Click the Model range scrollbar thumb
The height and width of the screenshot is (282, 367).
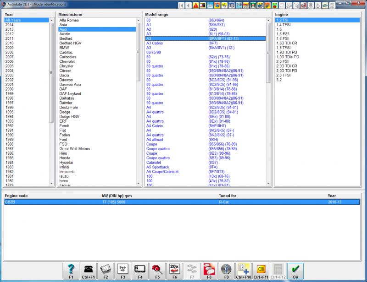(x=268, y=53)
